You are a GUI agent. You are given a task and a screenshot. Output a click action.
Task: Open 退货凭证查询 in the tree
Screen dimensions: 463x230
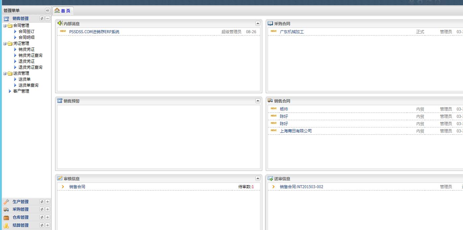click(x=30, y=67)
